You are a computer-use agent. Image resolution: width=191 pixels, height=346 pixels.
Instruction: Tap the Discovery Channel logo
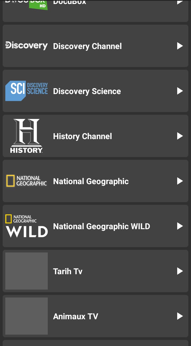pos(27,46)
